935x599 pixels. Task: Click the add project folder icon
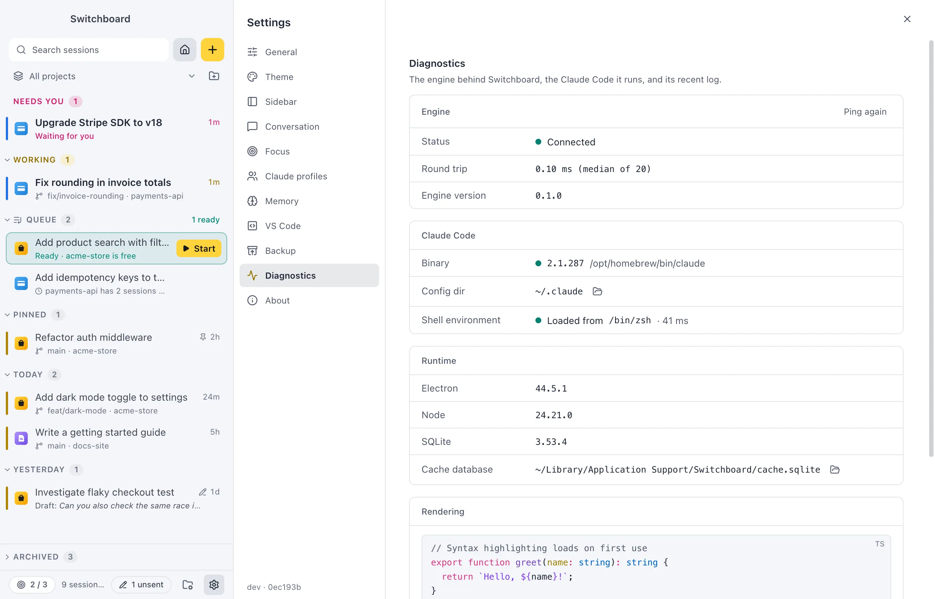click(214, 76)
